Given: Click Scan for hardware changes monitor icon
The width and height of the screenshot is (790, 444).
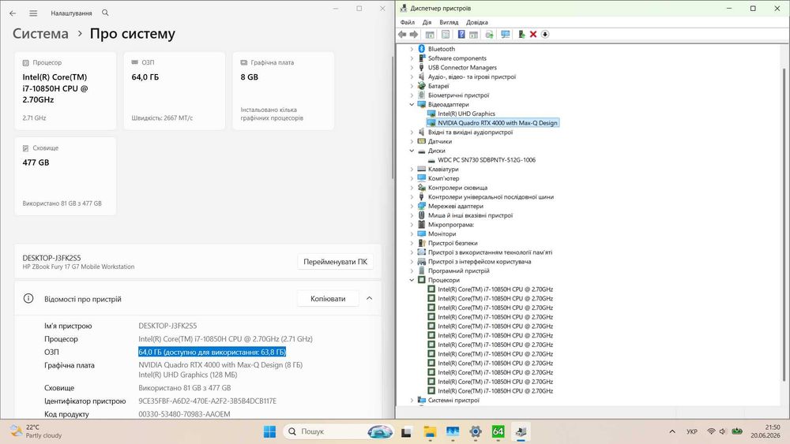Looking at the screenshot, I should (x=505, y=34).
